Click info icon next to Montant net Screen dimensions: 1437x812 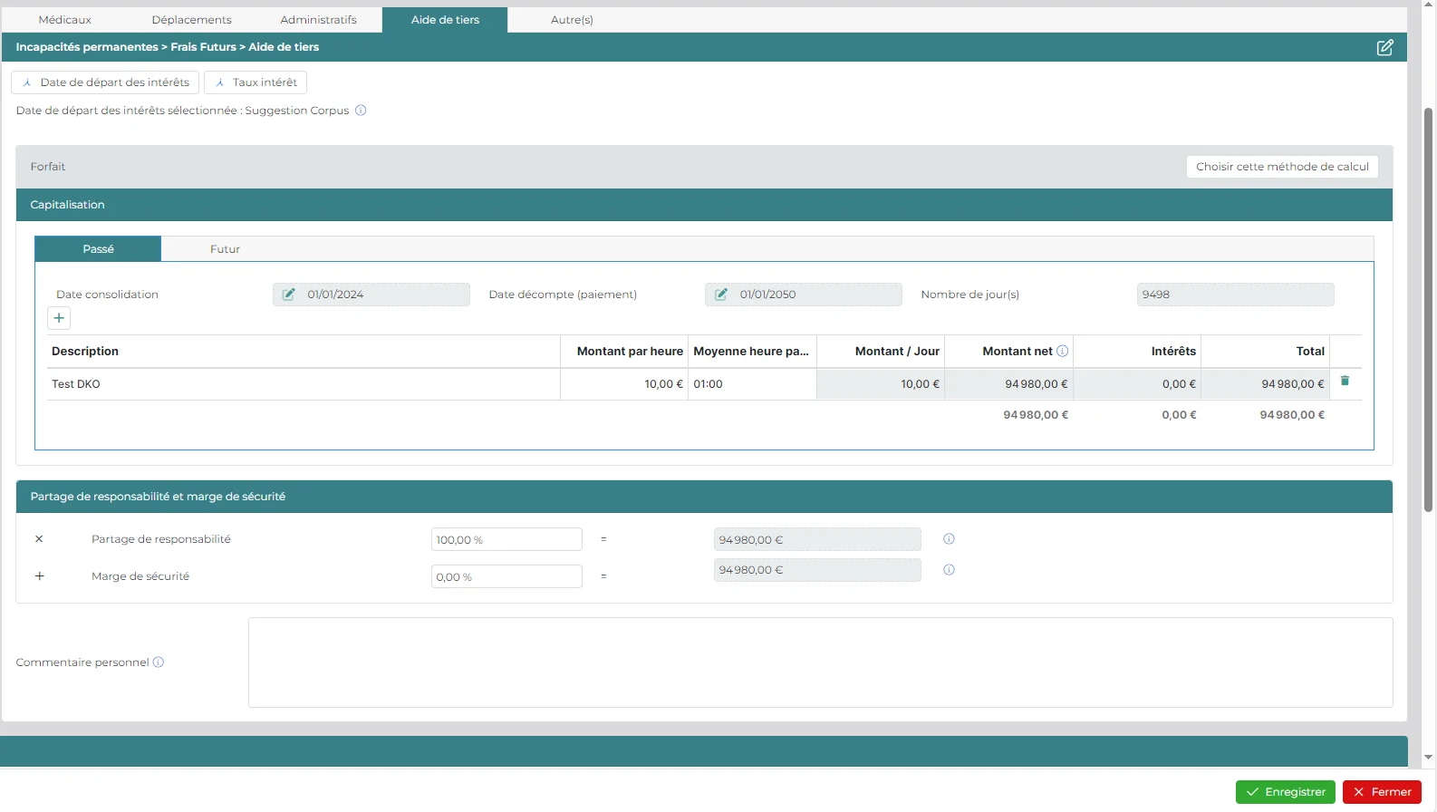1063,351
